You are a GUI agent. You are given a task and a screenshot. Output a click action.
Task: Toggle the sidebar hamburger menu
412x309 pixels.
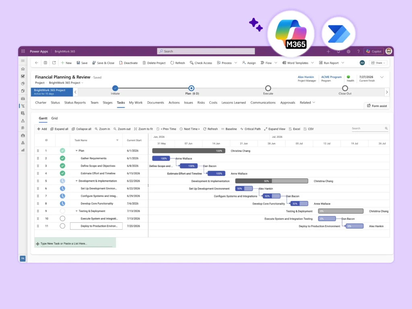23,61
